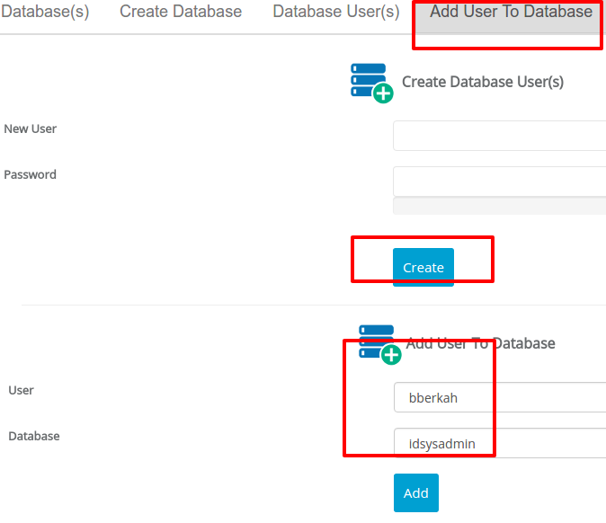Click the Add User To Database icon
Image resolution: width=606 pixels, height=523 pixels.
380,344
